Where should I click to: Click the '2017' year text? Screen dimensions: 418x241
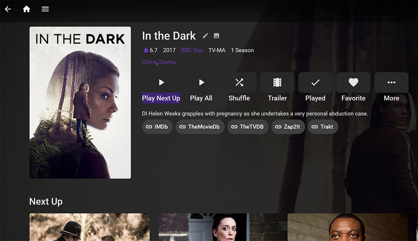(x=169, y=50)
